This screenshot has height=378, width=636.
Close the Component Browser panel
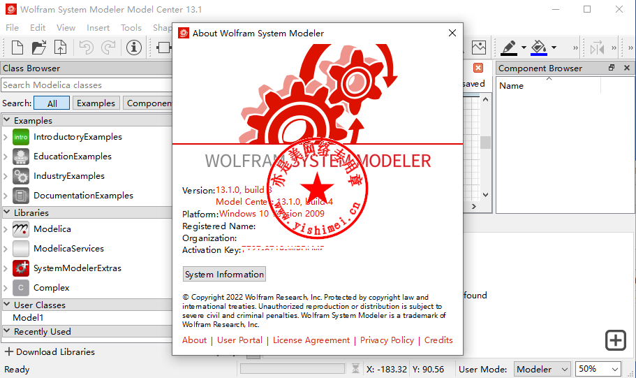coord(627,68)
